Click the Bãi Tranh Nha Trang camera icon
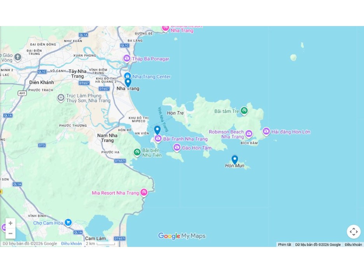 pos(158,138)
